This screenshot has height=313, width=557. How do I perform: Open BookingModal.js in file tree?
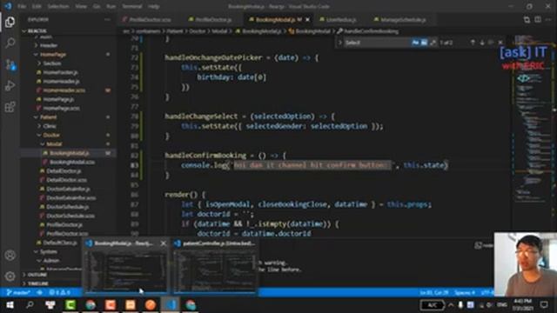click(x=69, y=153)
